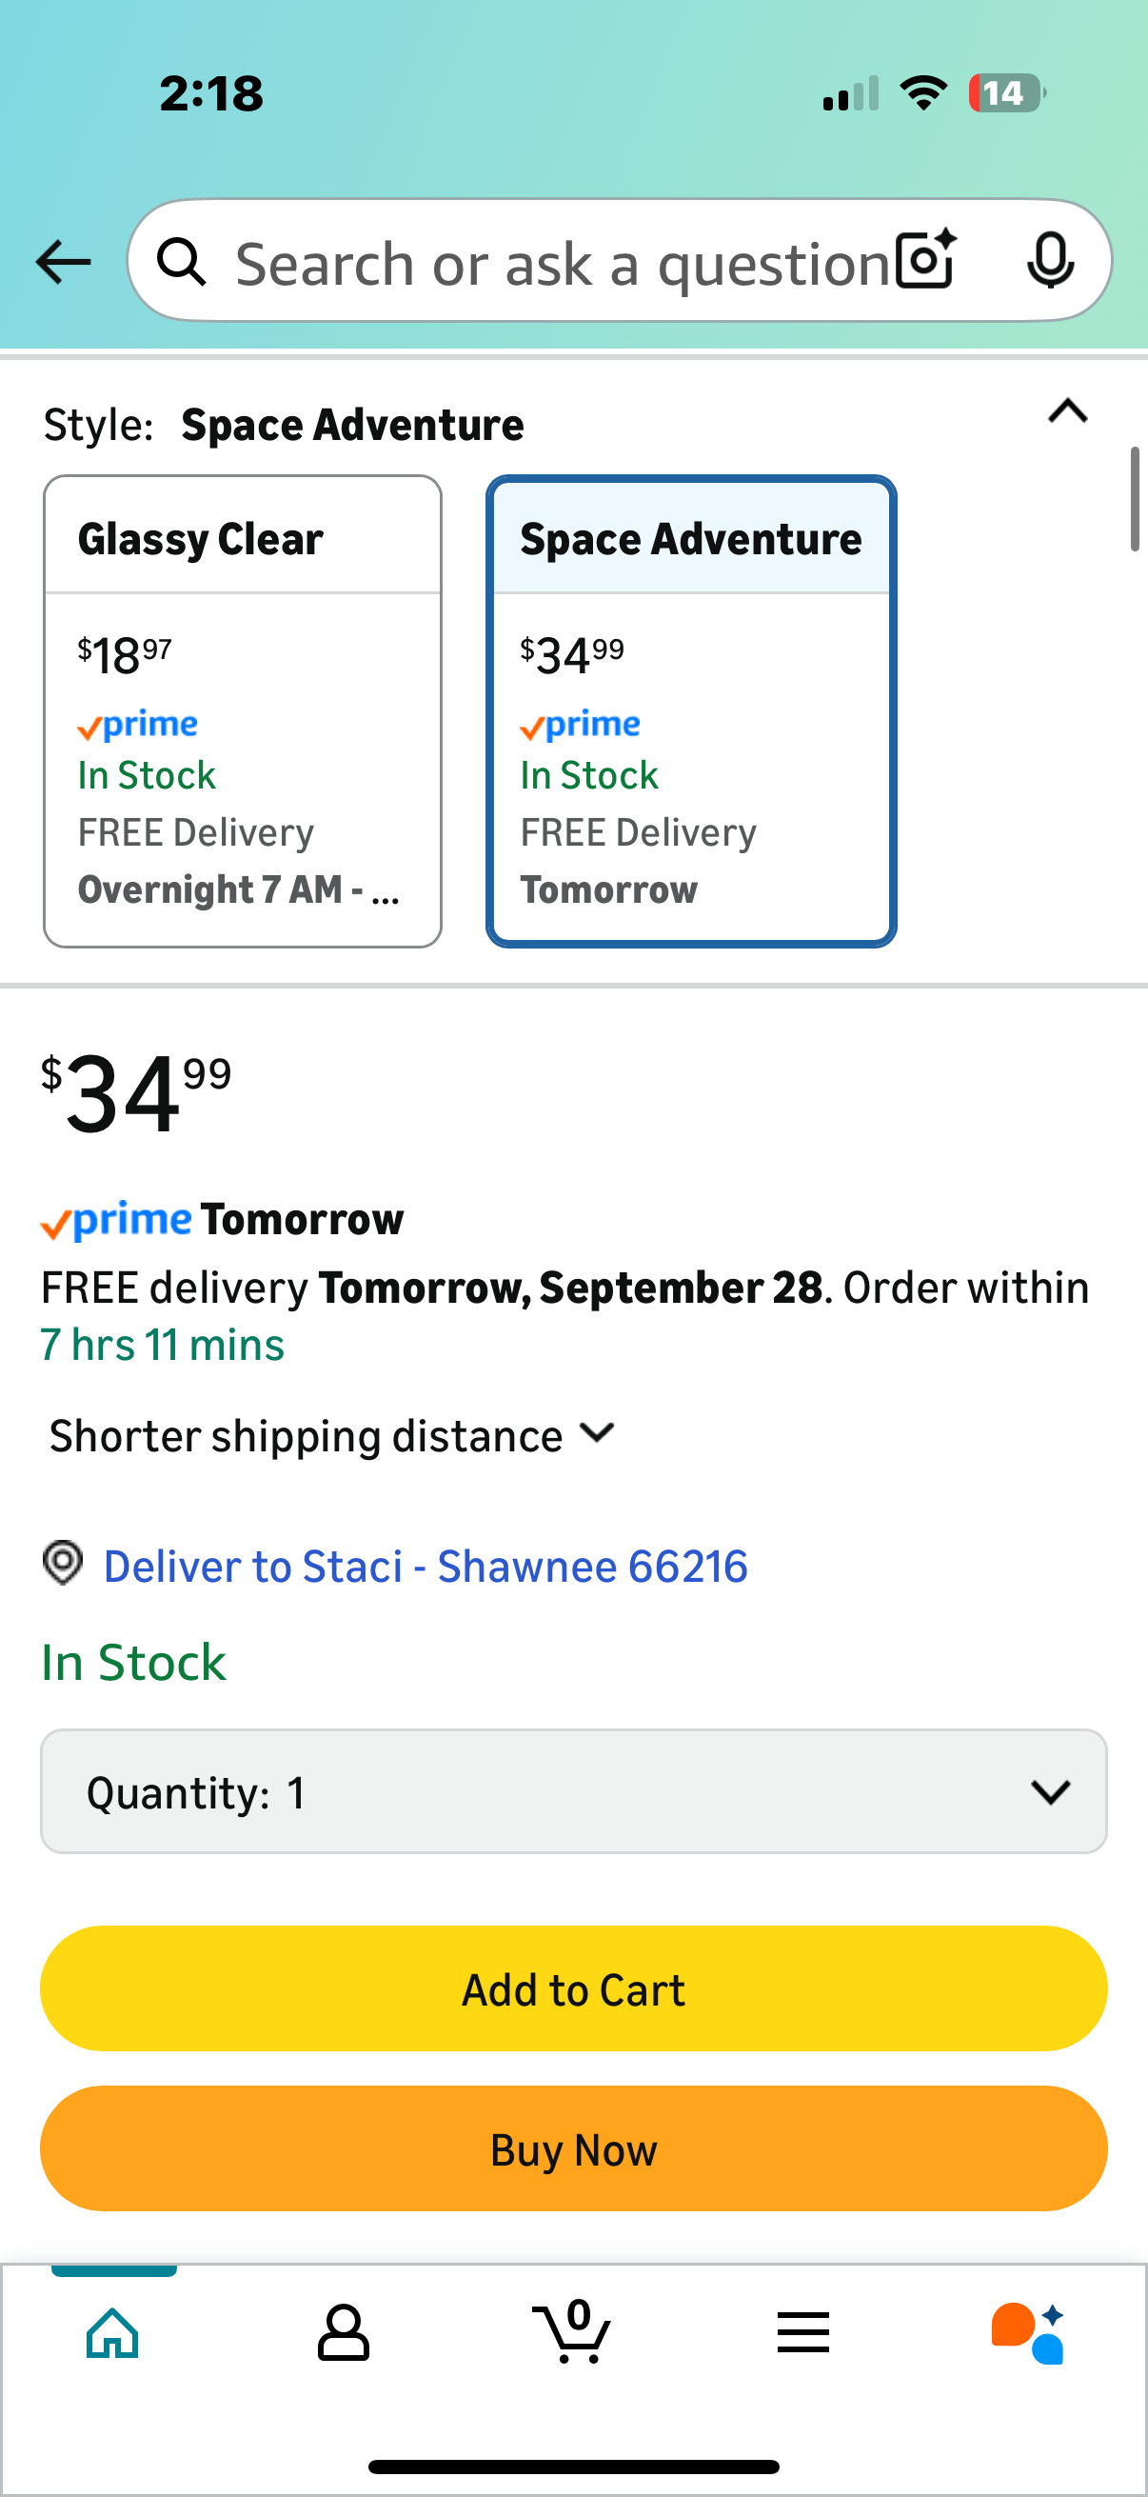Select the Glassy Clear style option

242,710
